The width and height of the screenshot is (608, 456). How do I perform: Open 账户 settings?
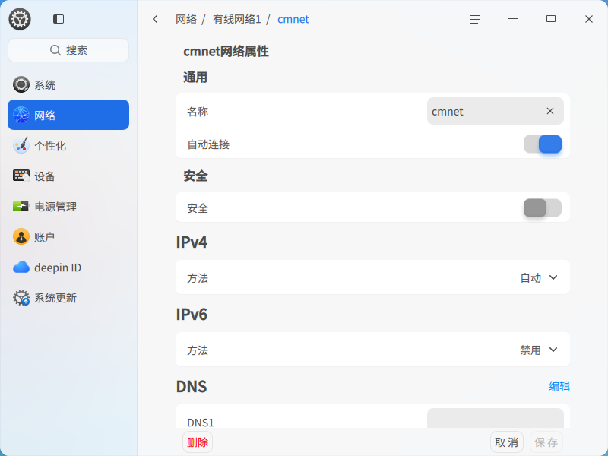point(68,236)
